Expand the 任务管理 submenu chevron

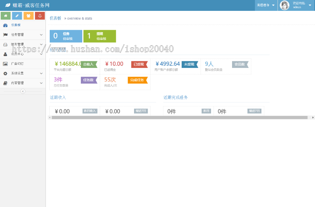coord(42,35)
